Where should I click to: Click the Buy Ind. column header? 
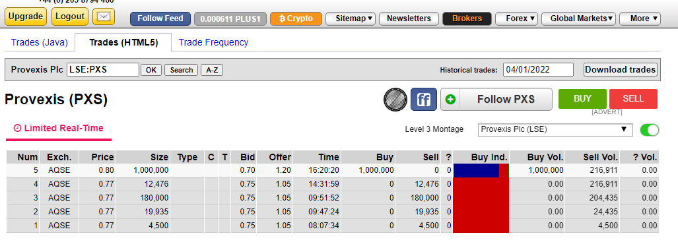pos(481,157)
